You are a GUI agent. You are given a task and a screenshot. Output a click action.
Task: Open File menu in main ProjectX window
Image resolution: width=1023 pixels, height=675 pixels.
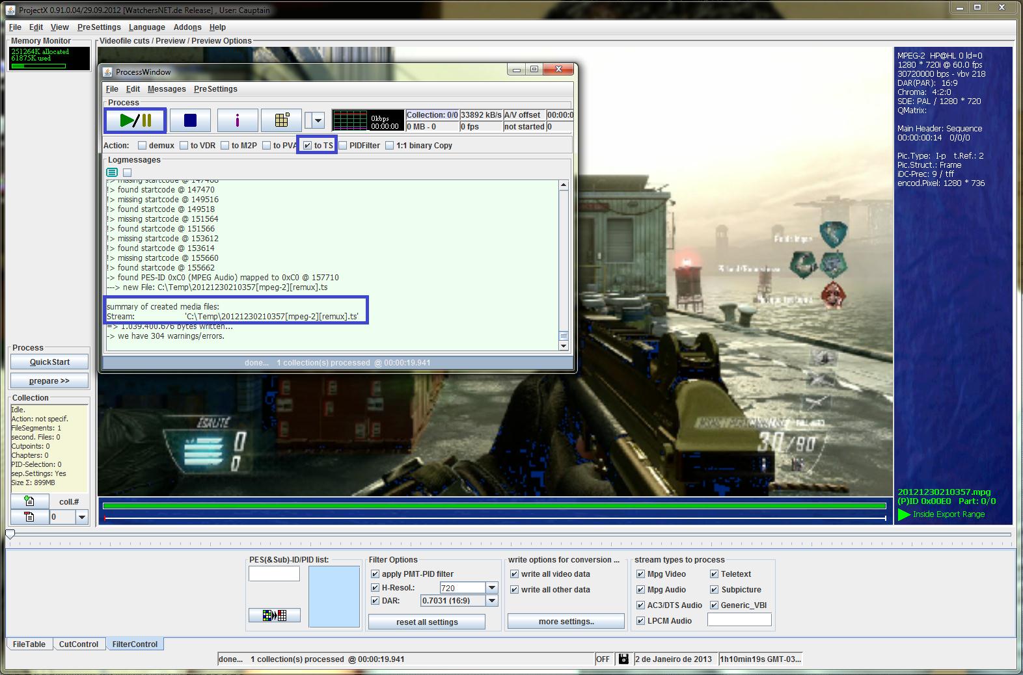(15, 27)
